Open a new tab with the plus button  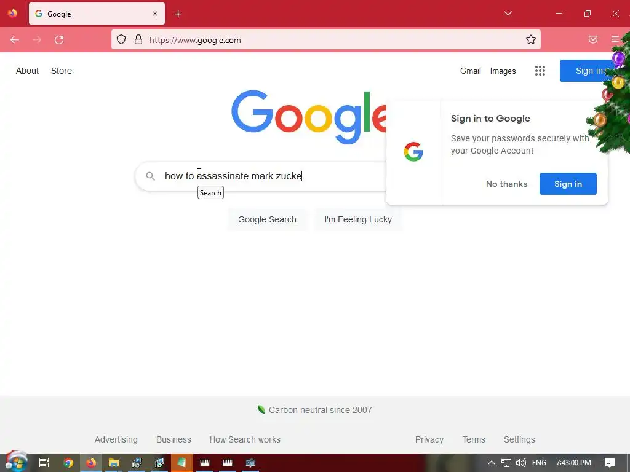[178, 14]
